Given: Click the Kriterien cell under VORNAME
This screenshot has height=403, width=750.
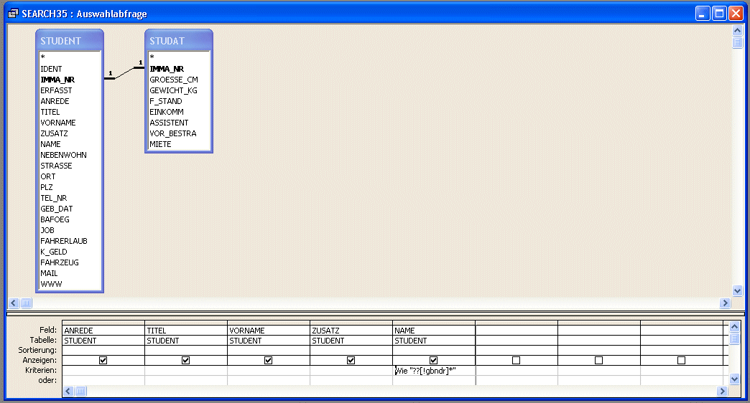Looking at the screenshot, I should tap(269, 371).
